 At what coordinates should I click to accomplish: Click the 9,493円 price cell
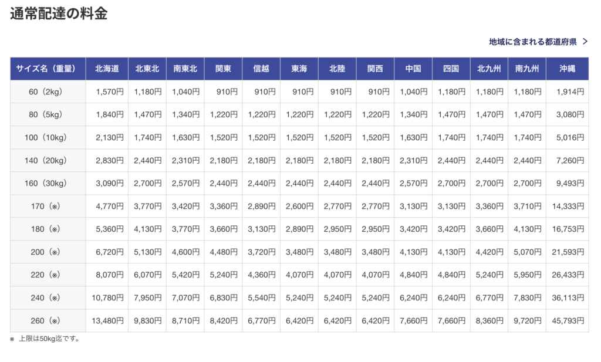point(568,183)
